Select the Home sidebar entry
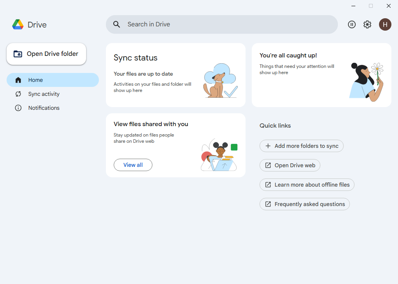 (x=35, y=80)
